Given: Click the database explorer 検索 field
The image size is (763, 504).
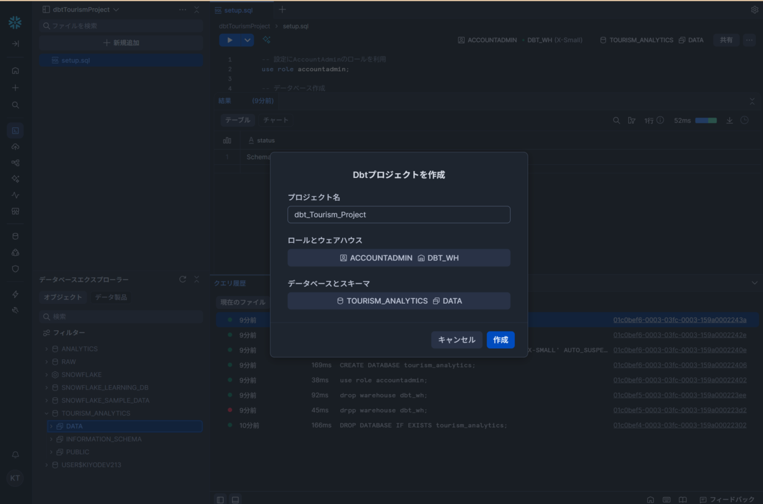Looking at the screenshot, I should pos(121,317).
